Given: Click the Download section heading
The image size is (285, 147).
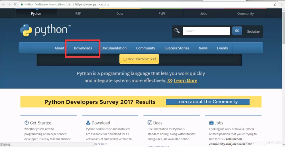Looking at the screenshot, I should (101, 123).
